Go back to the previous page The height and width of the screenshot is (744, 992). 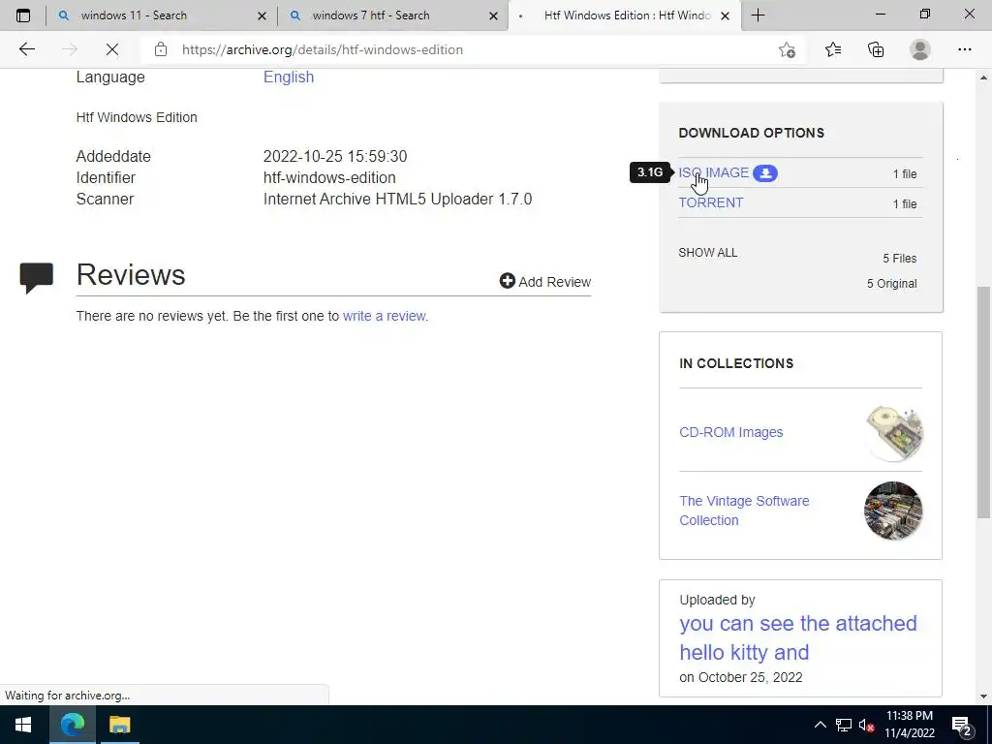tap(26, 49)
